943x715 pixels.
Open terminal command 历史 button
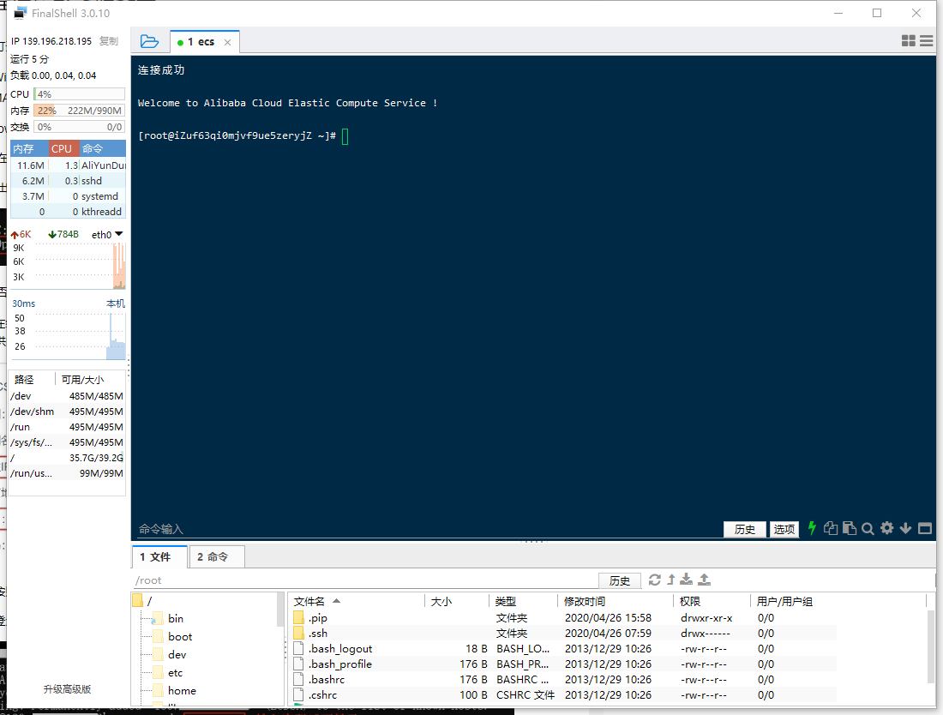click(x=744, y=529)
